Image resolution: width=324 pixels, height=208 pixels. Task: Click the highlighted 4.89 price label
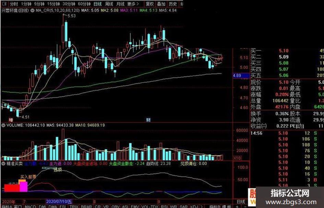(241, 75)
